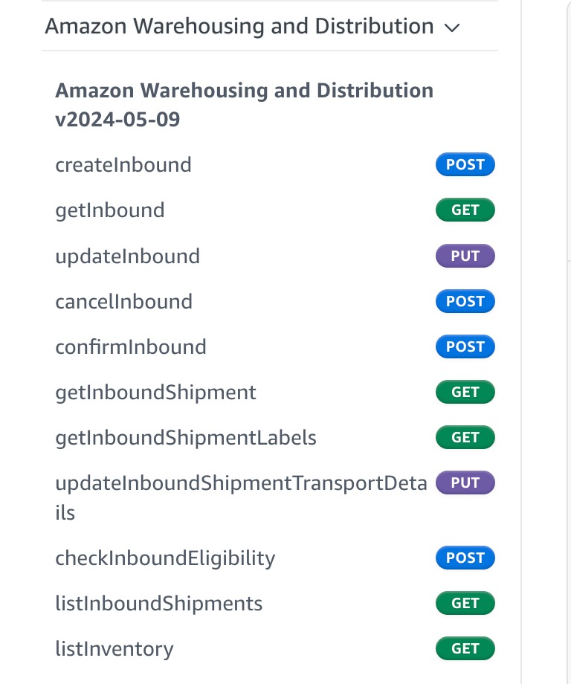Screen dimensions: 571x684
Task: Collapse the Amazon Warehousing and Distribution chevron
Action: pos(451,28)
